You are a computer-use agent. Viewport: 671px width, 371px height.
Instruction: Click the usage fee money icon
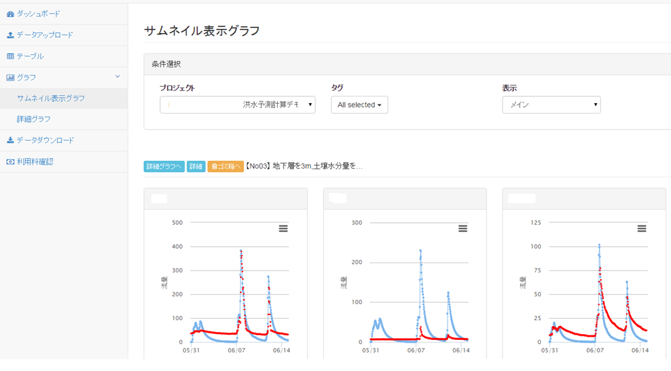(10, 161)
